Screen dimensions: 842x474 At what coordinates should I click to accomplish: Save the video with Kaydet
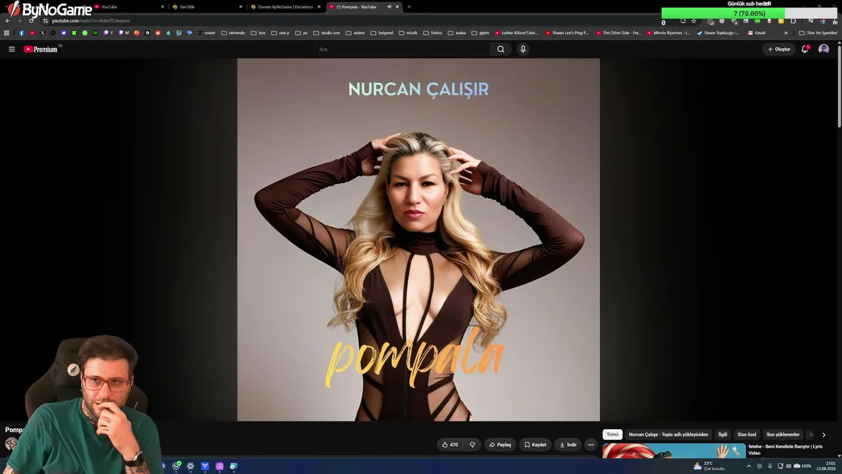point(535,445)
